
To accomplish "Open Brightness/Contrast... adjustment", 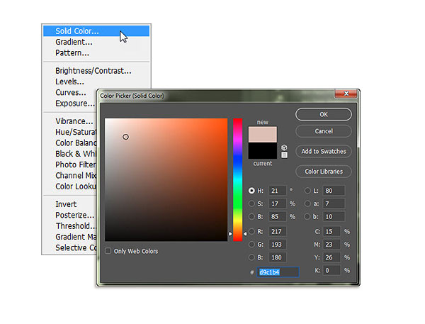I will (x=96, y=71).
